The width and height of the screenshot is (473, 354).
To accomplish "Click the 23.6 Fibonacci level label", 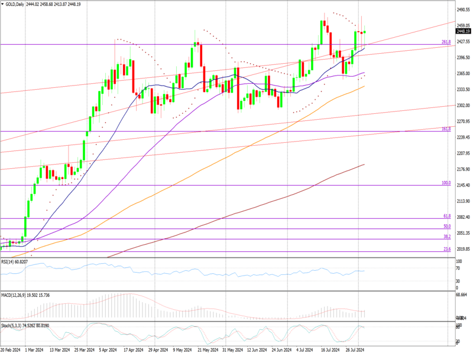I will point(448,250).
